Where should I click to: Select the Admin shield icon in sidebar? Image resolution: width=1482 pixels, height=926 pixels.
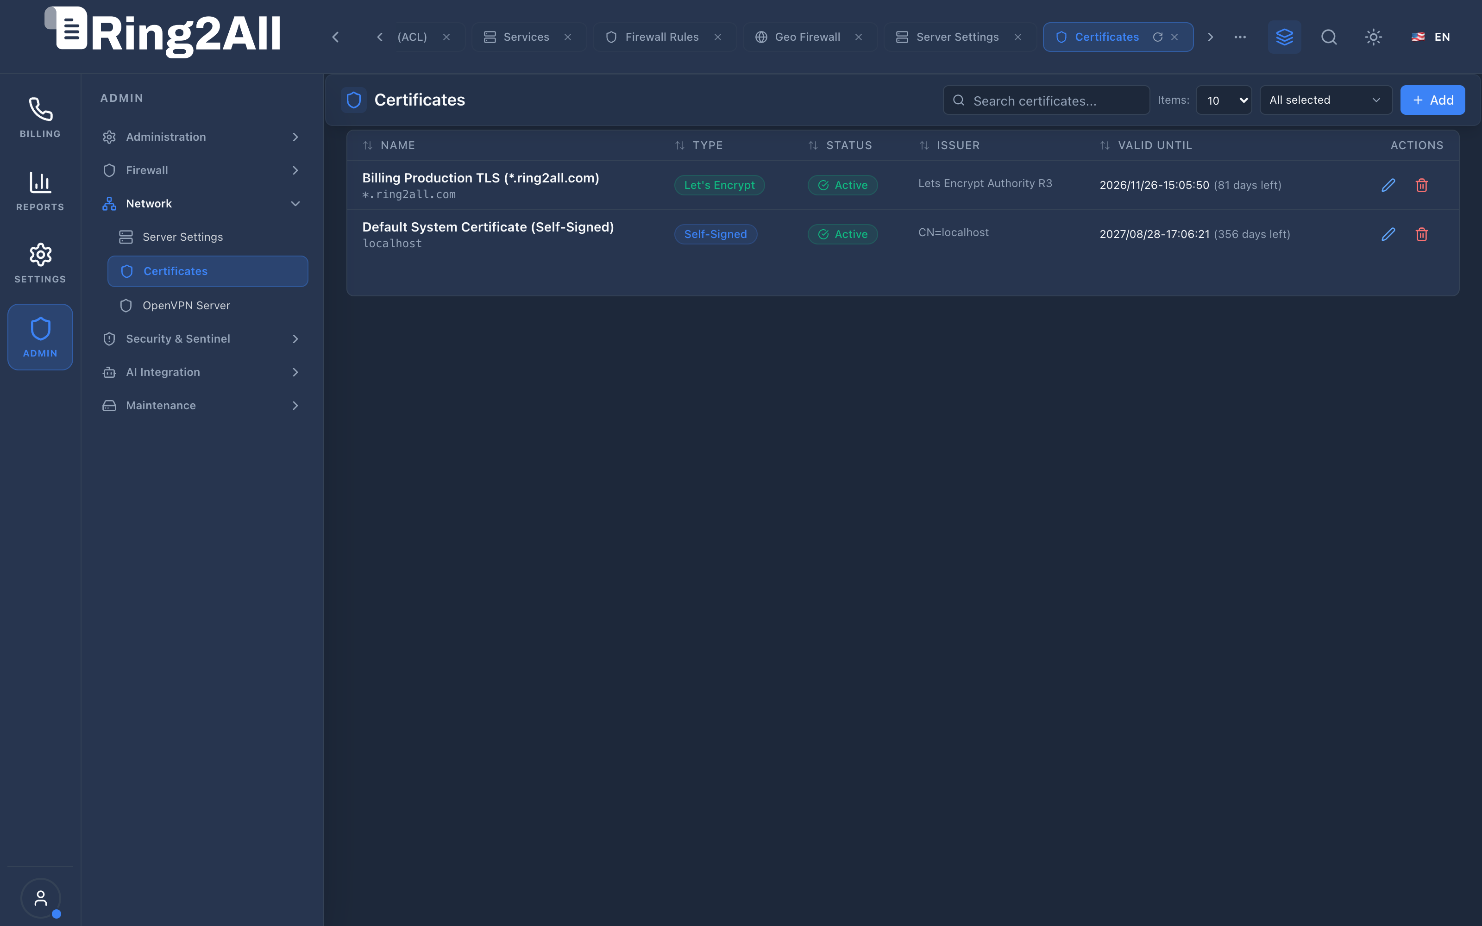40,337
